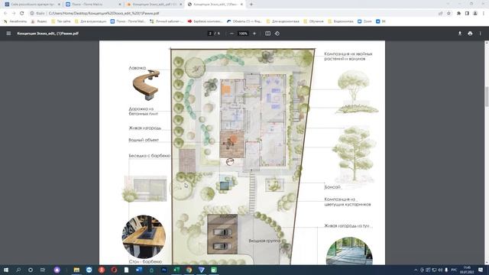Print the PDF document
The height and width of the screenshot is (275, 489).
[x=470, y=34]
